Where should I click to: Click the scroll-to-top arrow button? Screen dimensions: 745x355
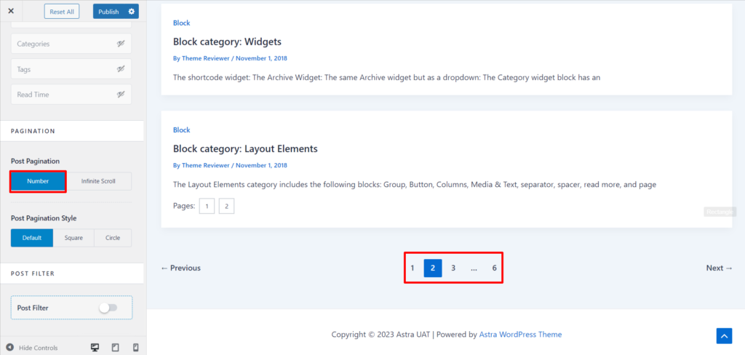coord(724,336)
